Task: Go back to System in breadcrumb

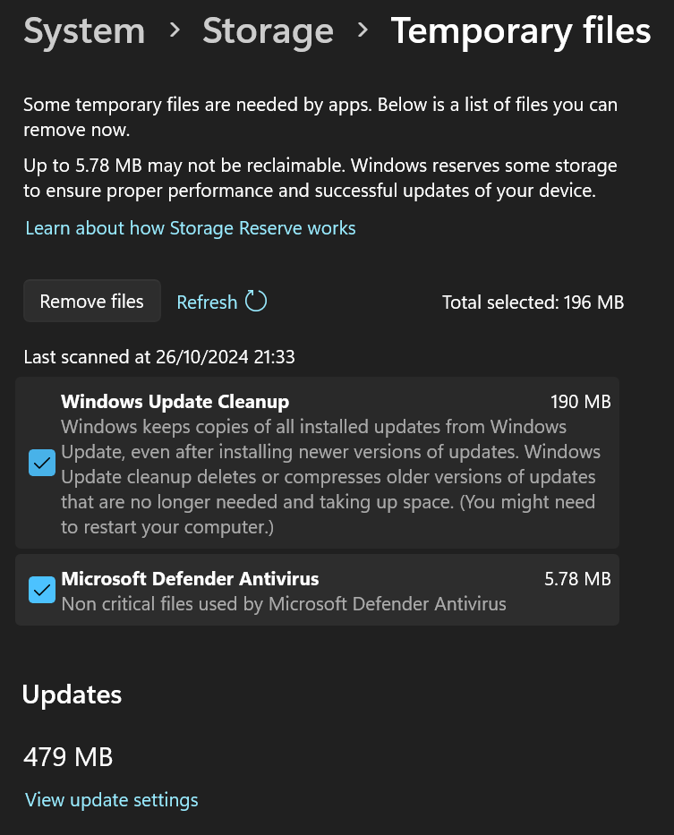Action: click(x=84, y=31)
